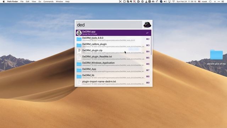Screen dimensions: 227x128
Task: Open the Go menu
Action: tap(40, 1)
